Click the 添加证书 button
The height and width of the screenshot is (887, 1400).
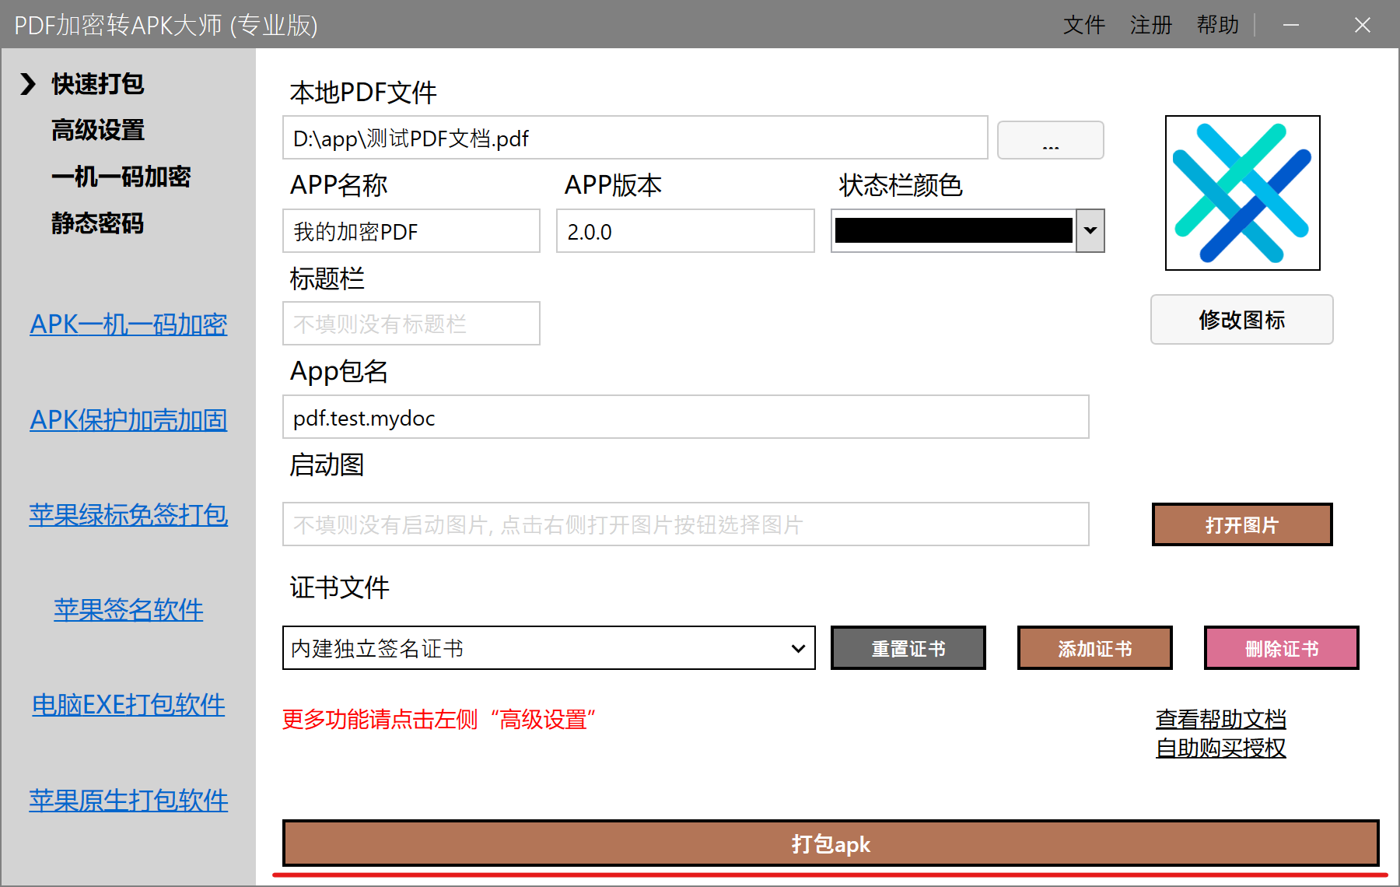[x=1094, y=647]
